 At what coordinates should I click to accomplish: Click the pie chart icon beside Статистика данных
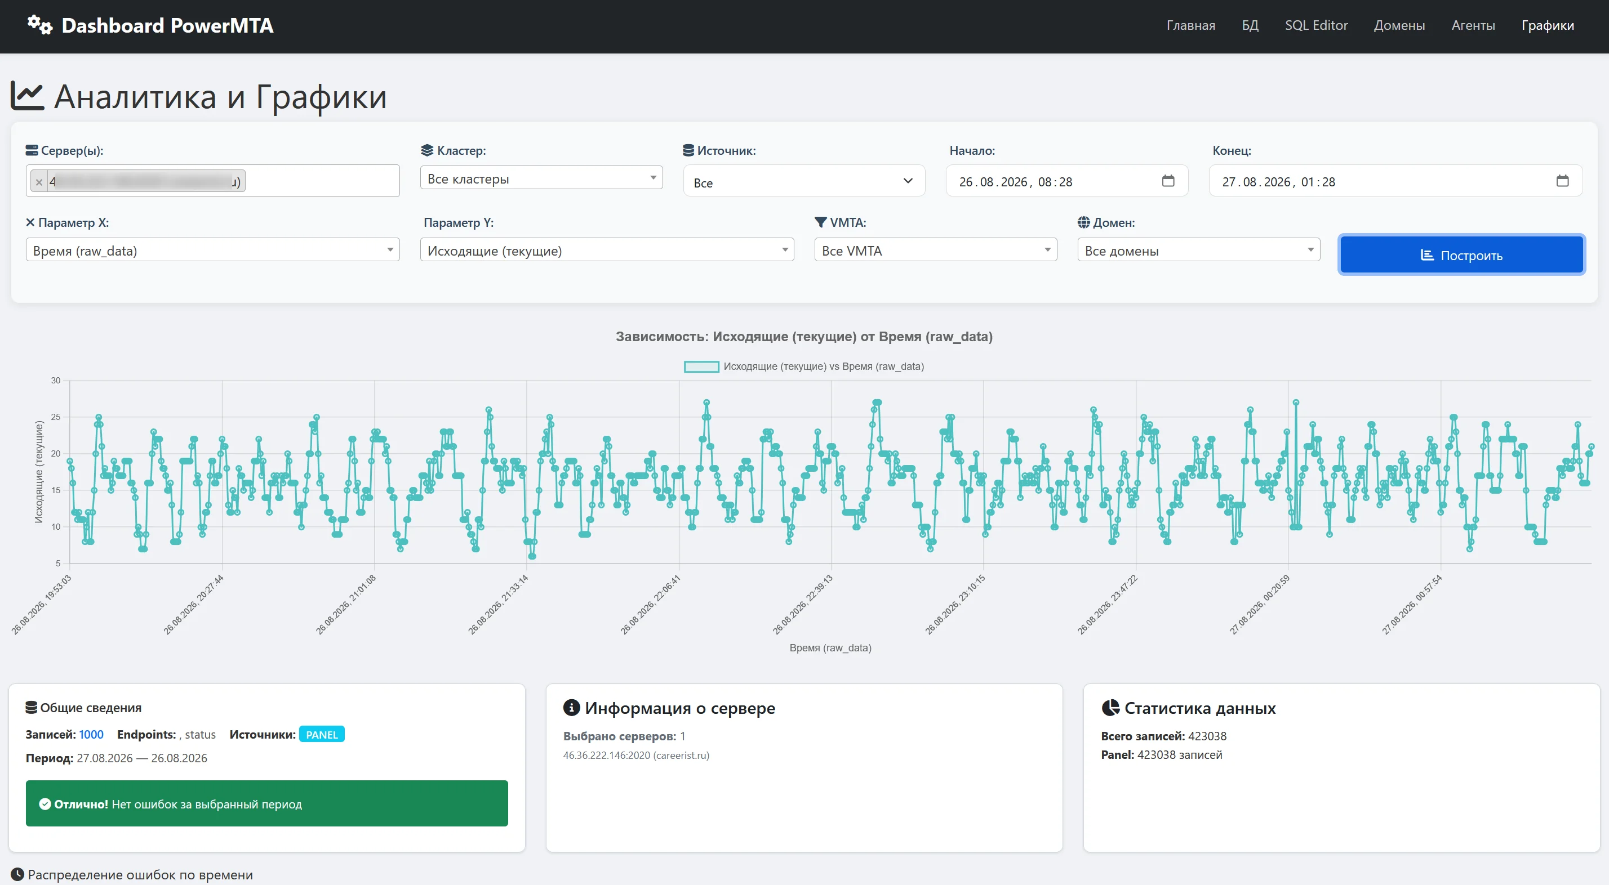click(x=1110, y=707)
